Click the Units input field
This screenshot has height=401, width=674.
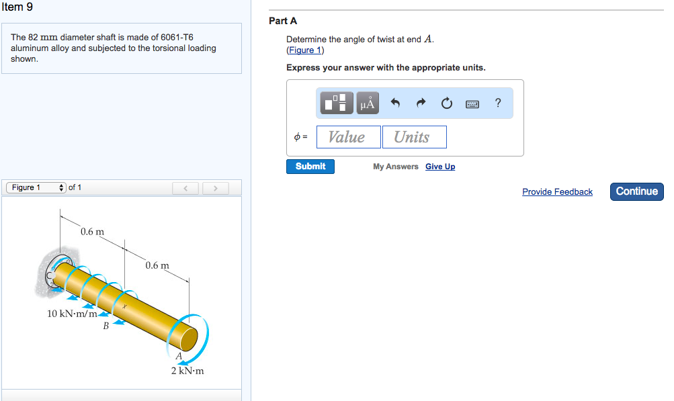pyautogui.click(x=415, y=137)
